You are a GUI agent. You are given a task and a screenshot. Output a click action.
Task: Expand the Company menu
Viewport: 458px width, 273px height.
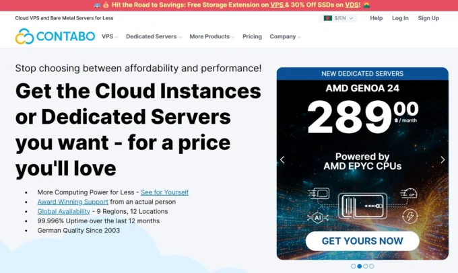[x=285, y=36]
